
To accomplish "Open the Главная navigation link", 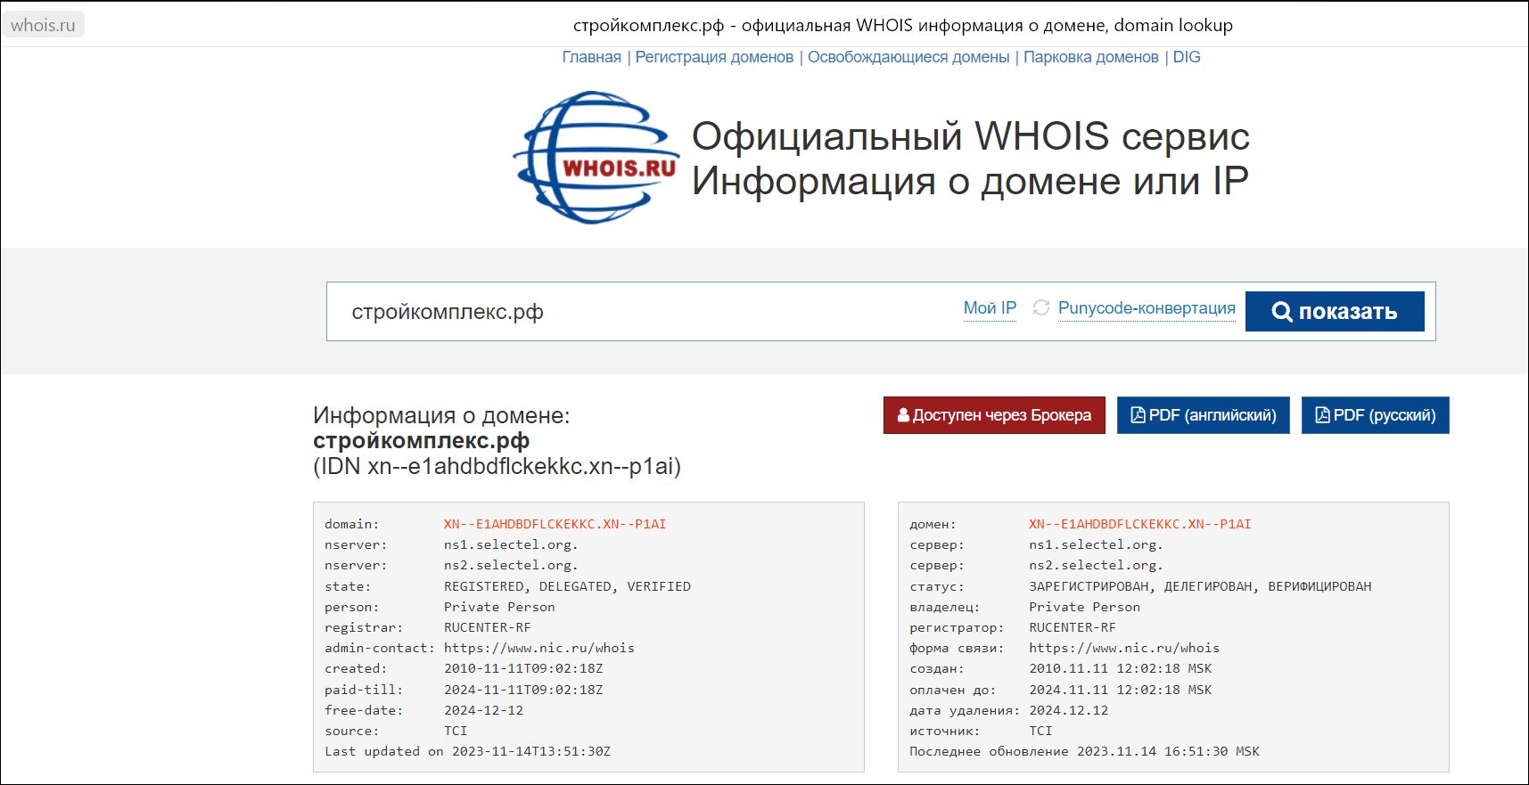I will tap(591, 57).
